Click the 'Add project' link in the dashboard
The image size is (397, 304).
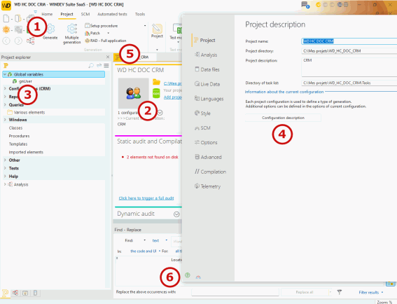click(172, 97)
